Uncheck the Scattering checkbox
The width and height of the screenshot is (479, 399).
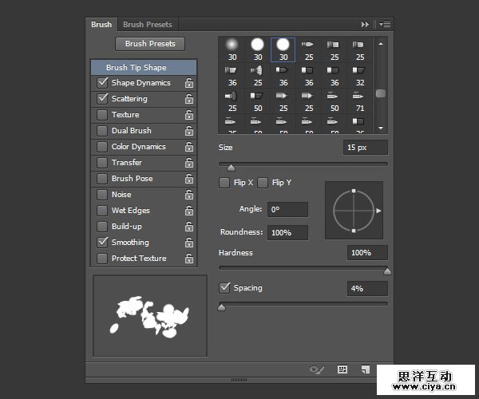pyautogui.click(x=102, y=98)
